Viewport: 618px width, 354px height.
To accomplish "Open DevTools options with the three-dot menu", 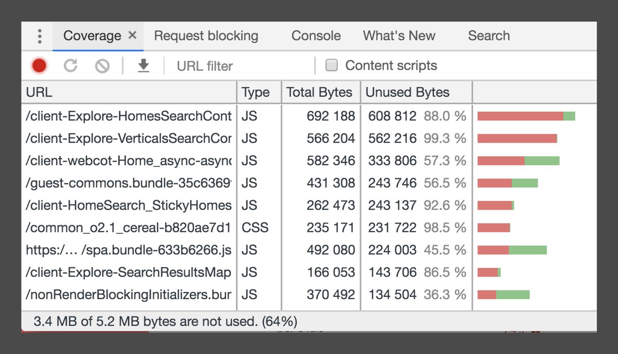I will 39,36.
